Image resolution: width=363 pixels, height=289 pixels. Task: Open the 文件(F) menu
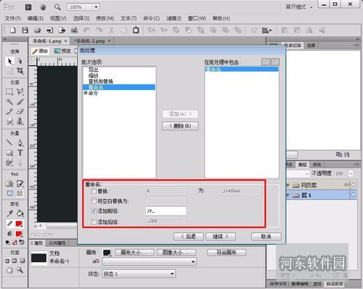click(x=13, y=18)
